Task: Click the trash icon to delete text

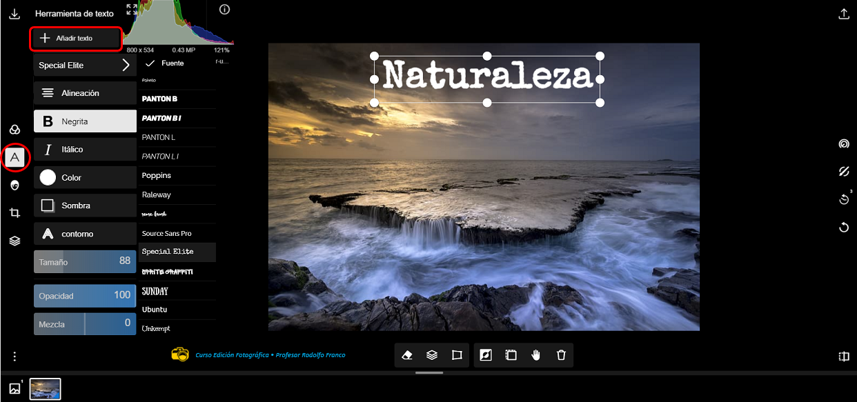Action: pyautogui.click(x=561, y=355)
